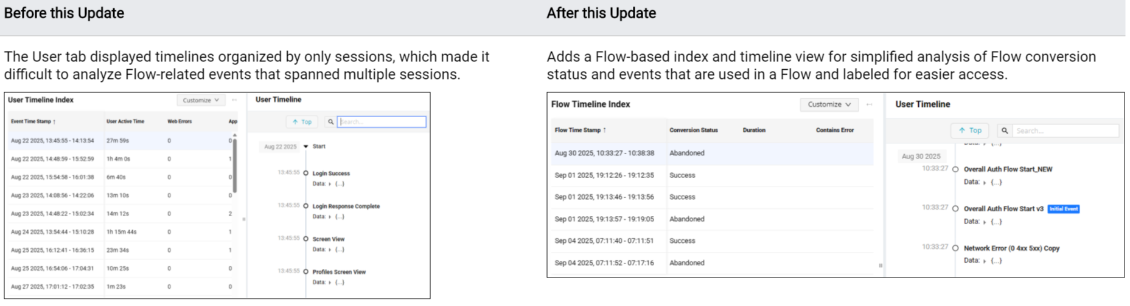Open Customize dropdown in Flow Timeline Index
This screenshot has height=306, width=1130.
(x=829, y=104)
